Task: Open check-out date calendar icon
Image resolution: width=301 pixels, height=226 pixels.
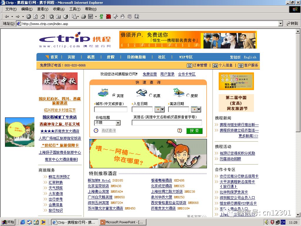Action: tap(196, 109)
